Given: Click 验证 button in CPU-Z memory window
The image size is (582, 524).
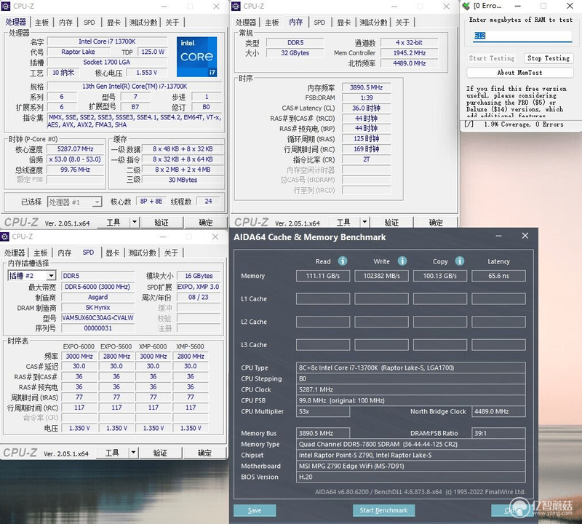Looking at the screenshot, I should point(391,223).
